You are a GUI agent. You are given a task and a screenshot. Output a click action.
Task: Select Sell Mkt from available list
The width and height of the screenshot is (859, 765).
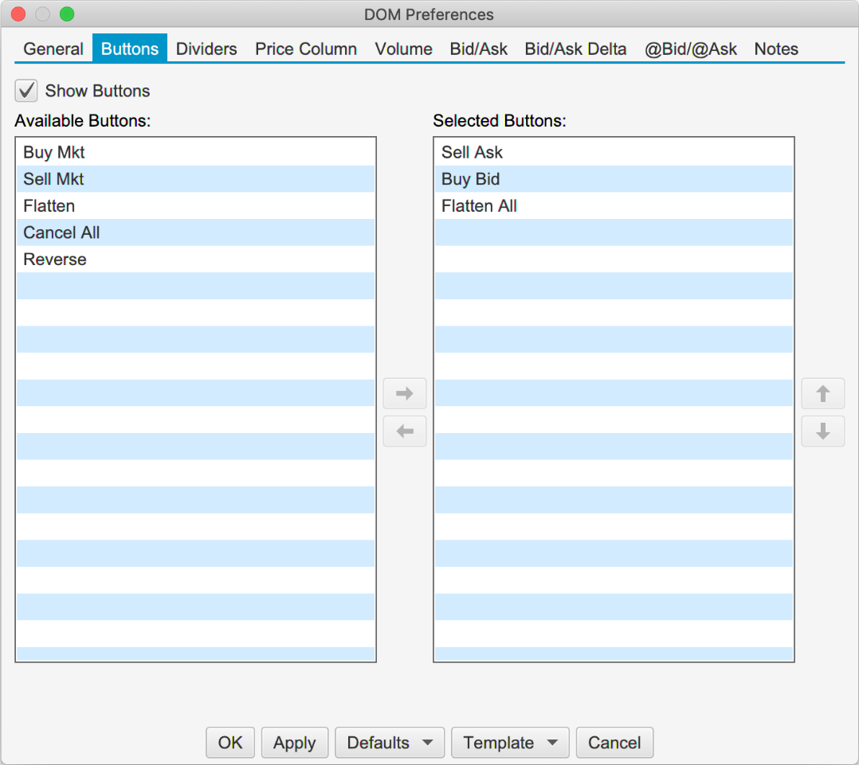coord(53,179)
